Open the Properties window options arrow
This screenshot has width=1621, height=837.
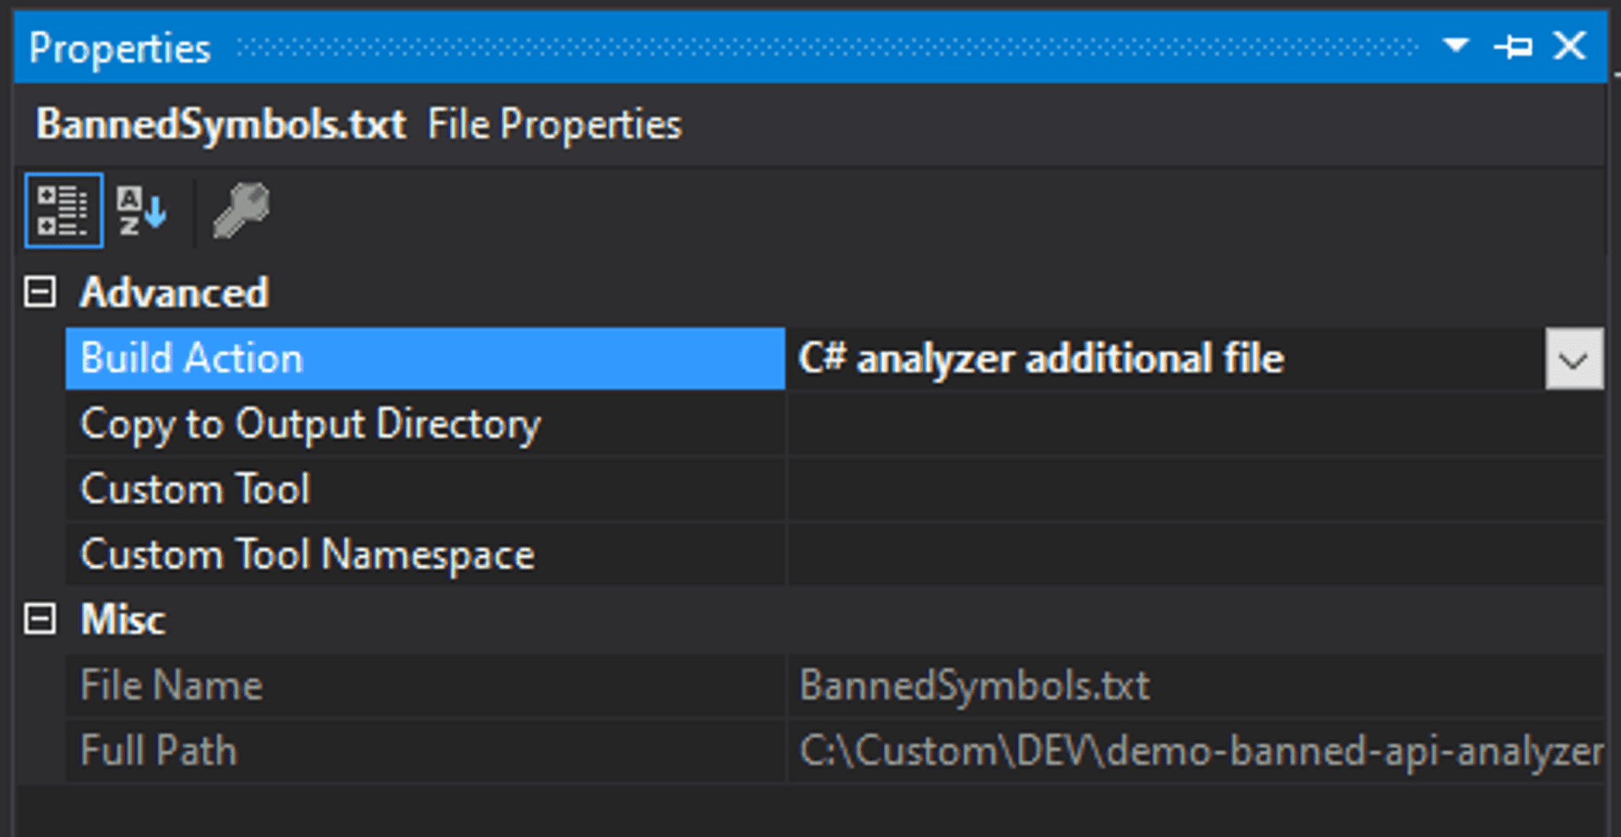tap(1454, 46)
